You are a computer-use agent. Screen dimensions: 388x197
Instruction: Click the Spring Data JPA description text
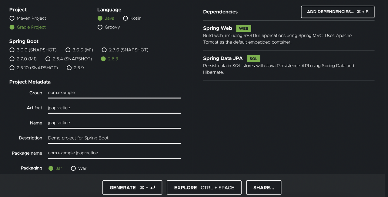[x=279, y=69]
